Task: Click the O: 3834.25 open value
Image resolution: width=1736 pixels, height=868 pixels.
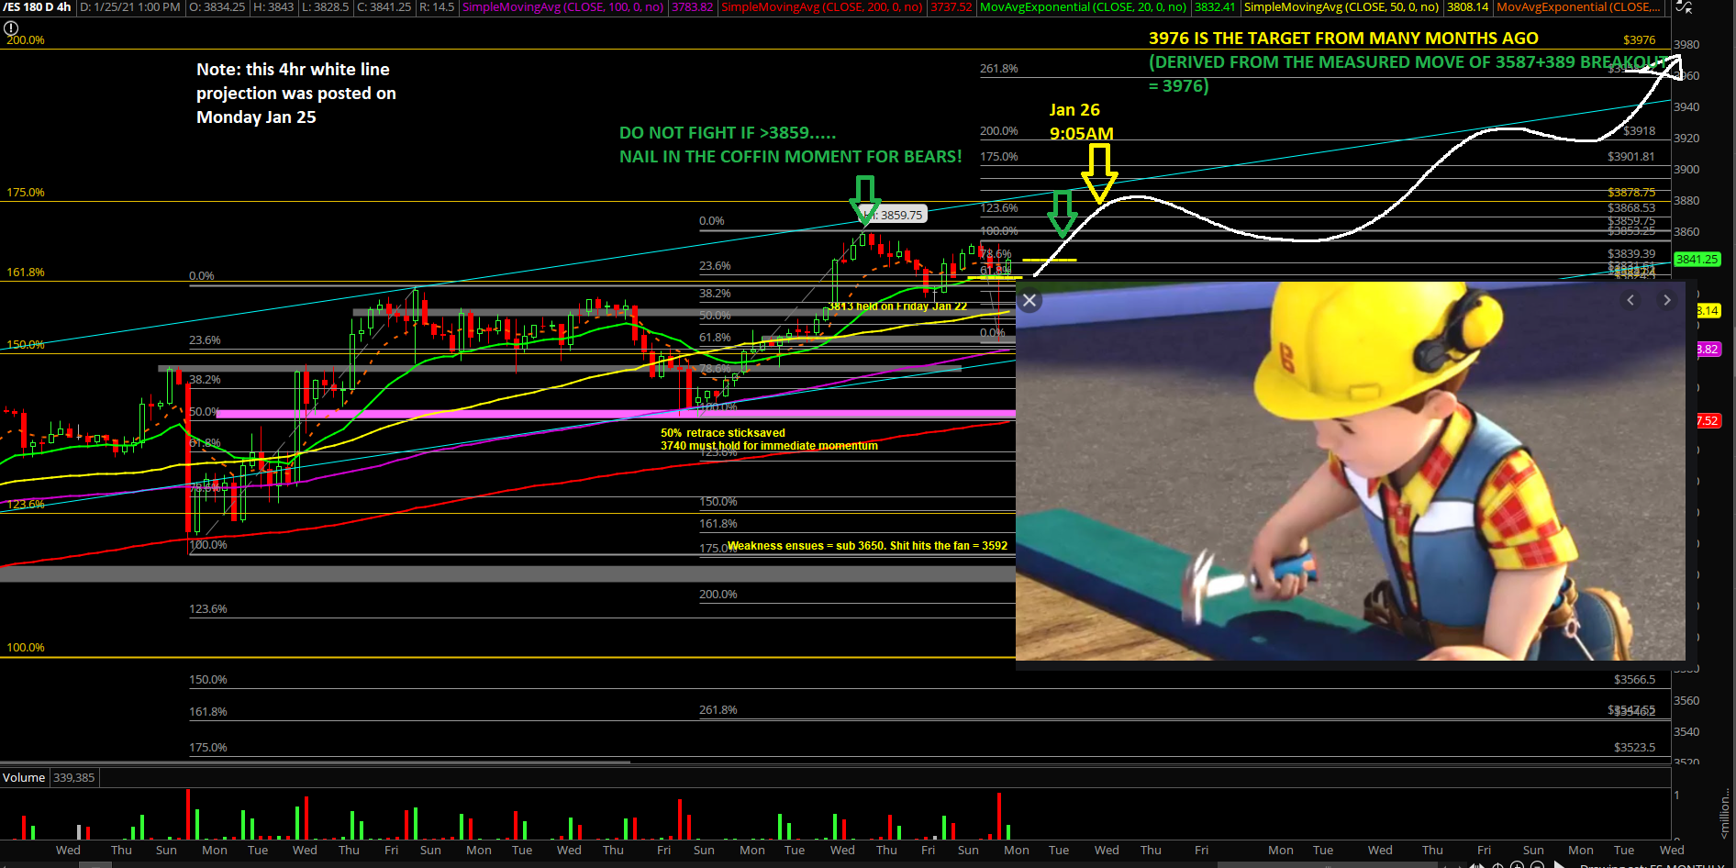Action: [x=217, y=7]
